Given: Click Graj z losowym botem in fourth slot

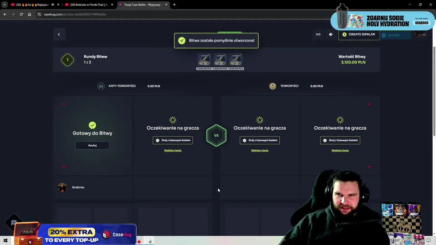Looking at the screenshot, I should (340, 140).
